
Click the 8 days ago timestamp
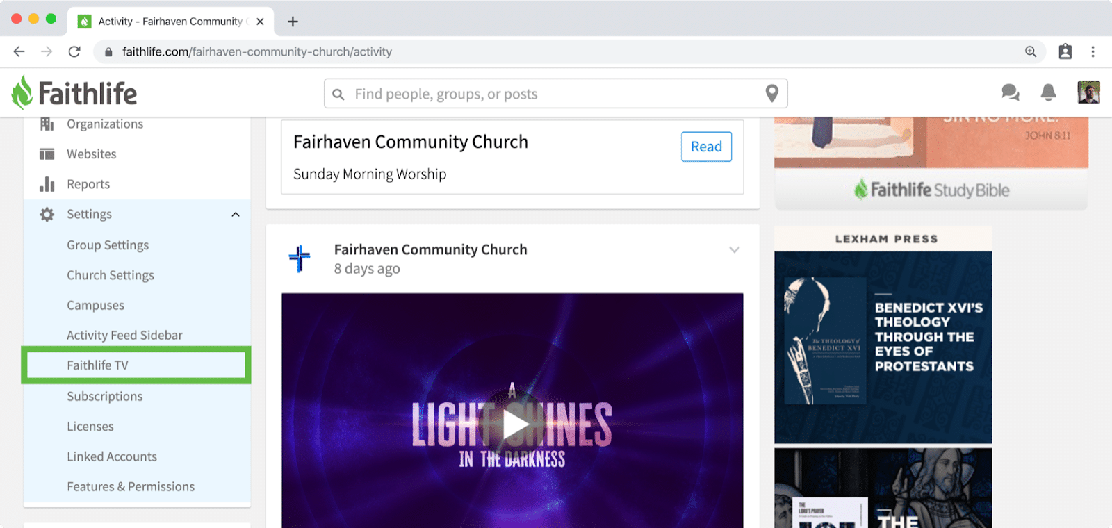pos(367,269)
